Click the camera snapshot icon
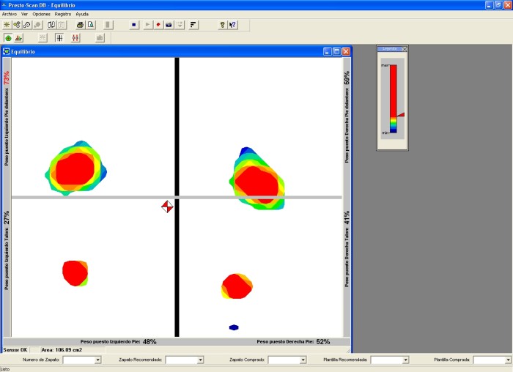The image size is (513, 372). (x=169, y=24)
